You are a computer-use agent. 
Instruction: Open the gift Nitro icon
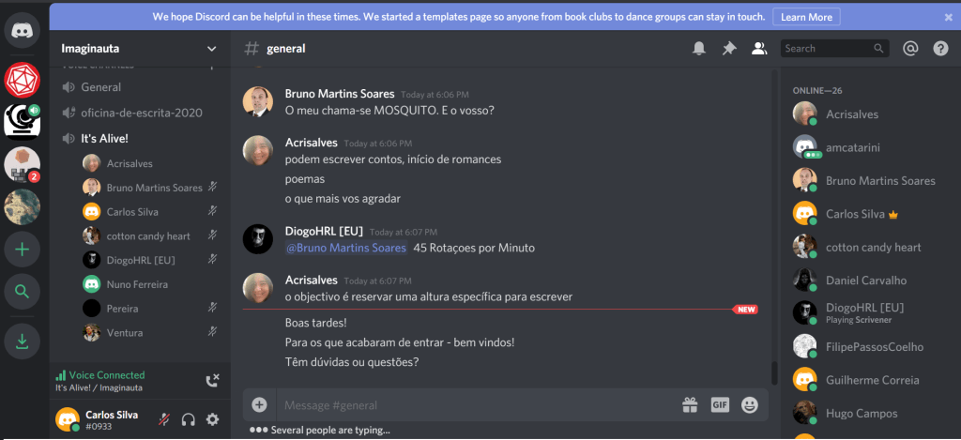click(x=690, y=405)
